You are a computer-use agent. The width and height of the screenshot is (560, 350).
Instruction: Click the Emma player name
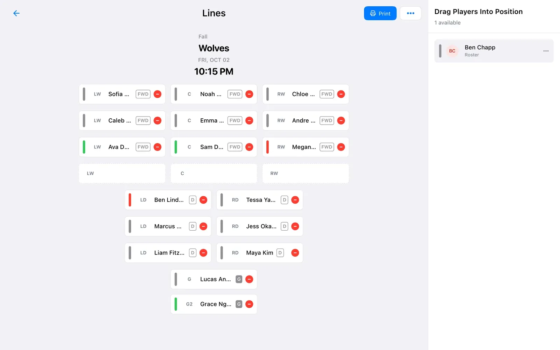(212, 120)
